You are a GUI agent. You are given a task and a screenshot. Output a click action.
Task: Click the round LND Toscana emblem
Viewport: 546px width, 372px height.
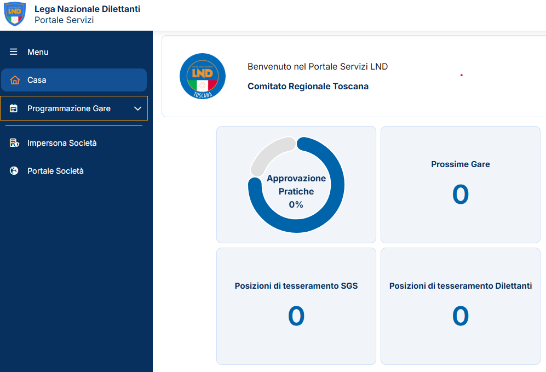(x=203, y=76)
